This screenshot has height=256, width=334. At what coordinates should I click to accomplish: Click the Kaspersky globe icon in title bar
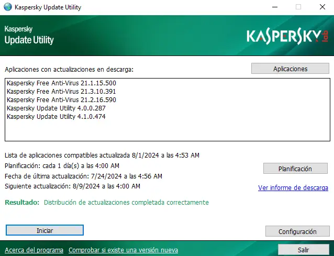click(x=8, y=7)
